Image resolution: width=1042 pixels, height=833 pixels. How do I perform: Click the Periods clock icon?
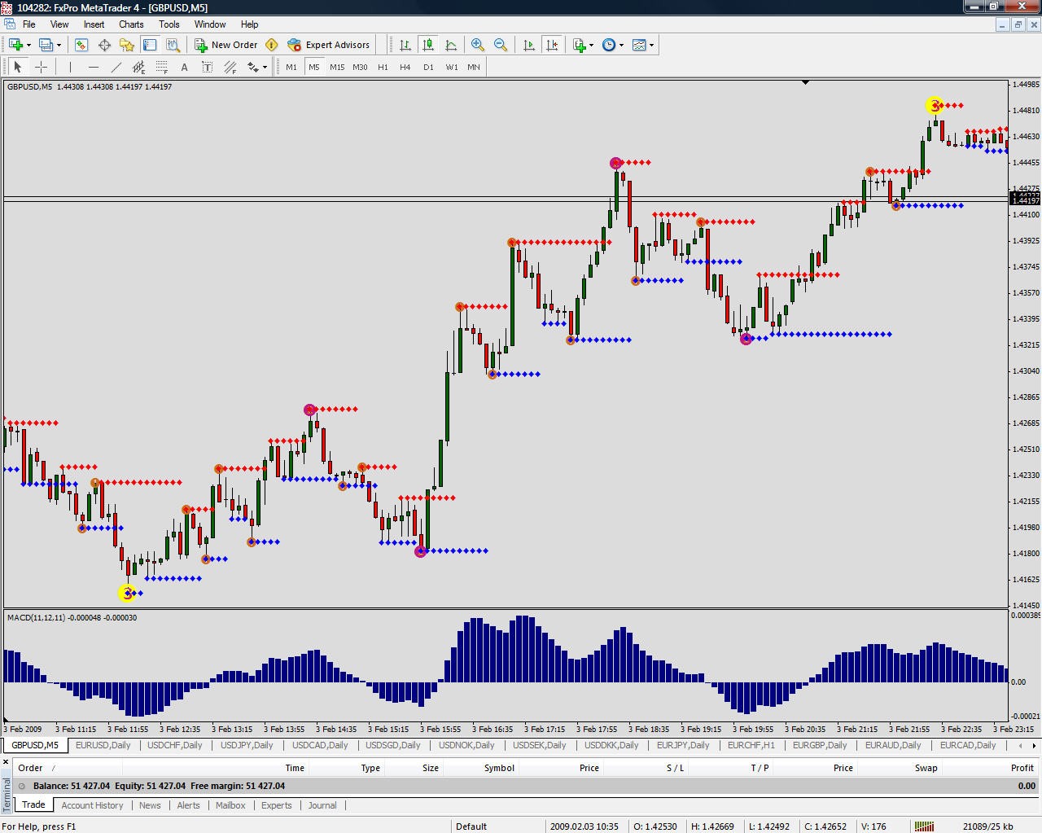[609, 45]
